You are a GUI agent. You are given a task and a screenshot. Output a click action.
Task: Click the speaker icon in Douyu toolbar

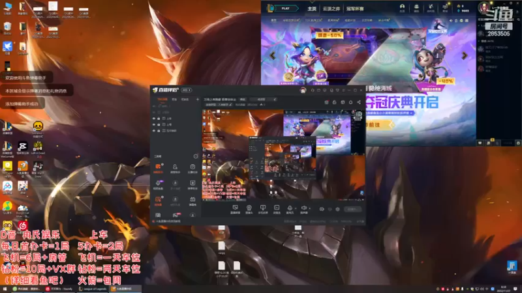pos(303,208)
